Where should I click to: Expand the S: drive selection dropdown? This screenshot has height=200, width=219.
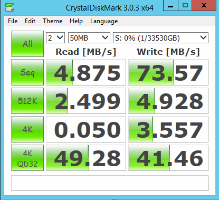[x=160, y=37]
